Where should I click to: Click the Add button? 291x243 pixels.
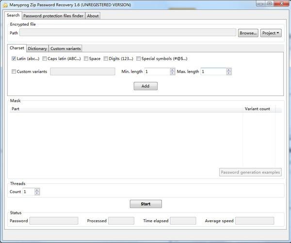tap(145, 86)
